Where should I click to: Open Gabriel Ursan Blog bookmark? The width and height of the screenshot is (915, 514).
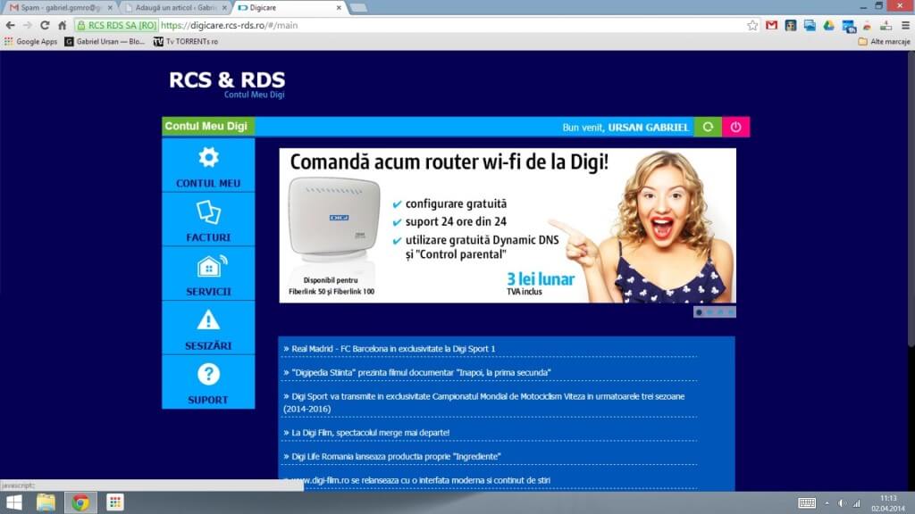click(x=105, y=41)
